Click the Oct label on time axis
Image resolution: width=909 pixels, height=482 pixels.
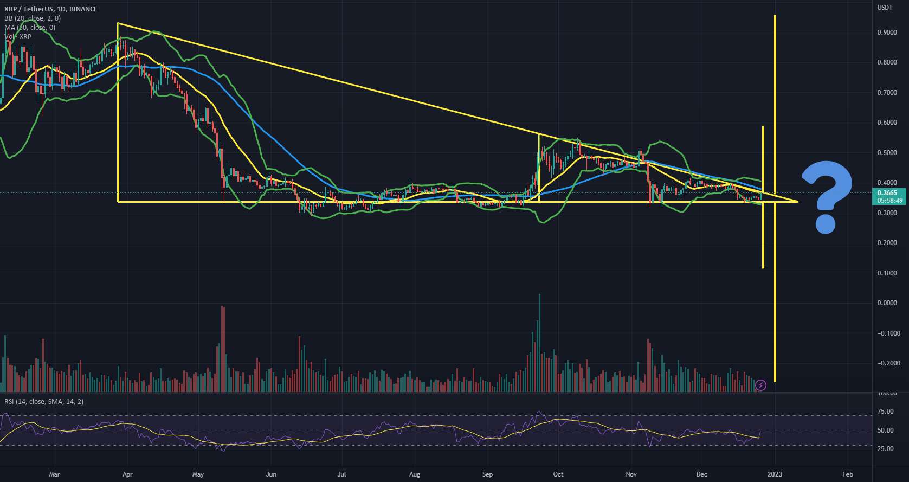(x=558, y=474)
